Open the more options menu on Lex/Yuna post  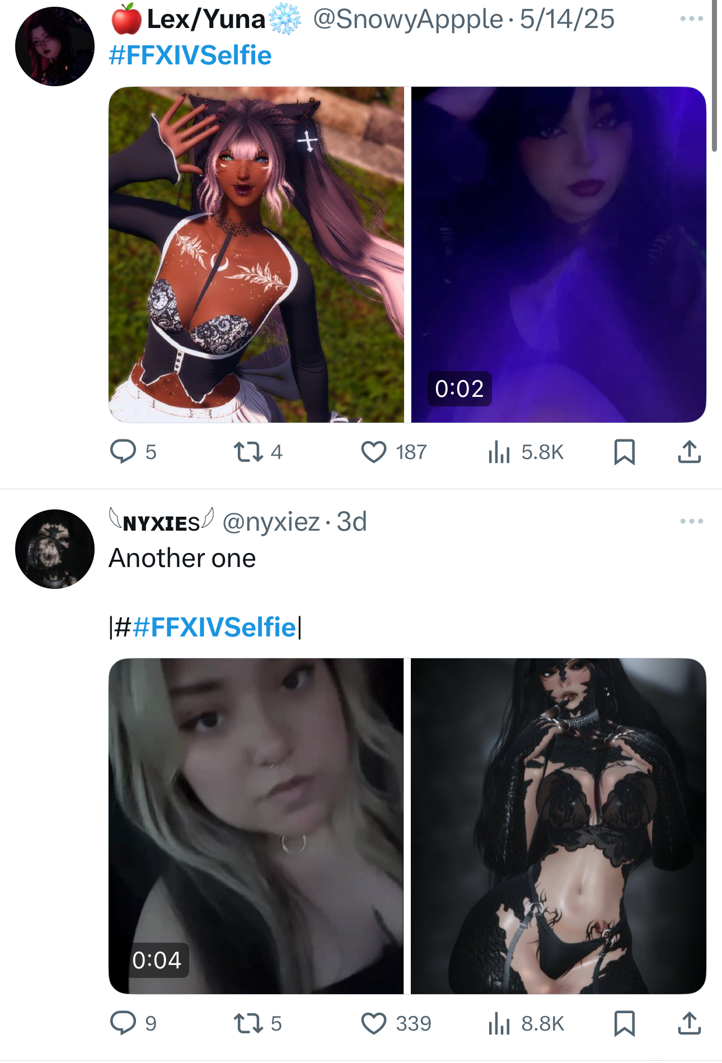coord(691,18)
